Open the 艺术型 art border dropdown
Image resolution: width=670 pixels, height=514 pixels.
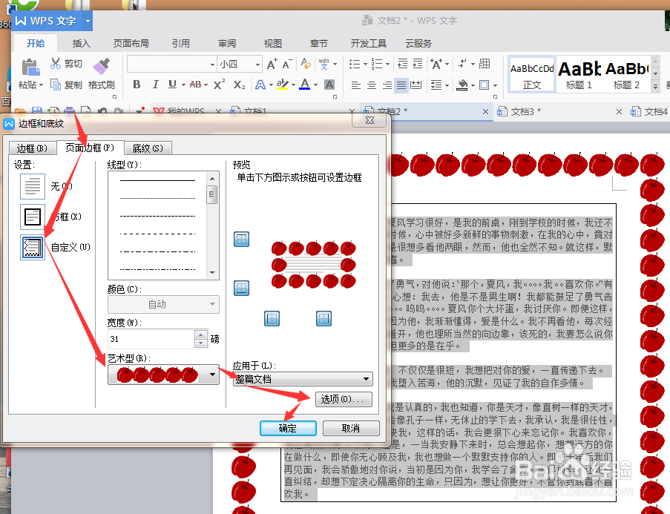(x=212, y=375)
